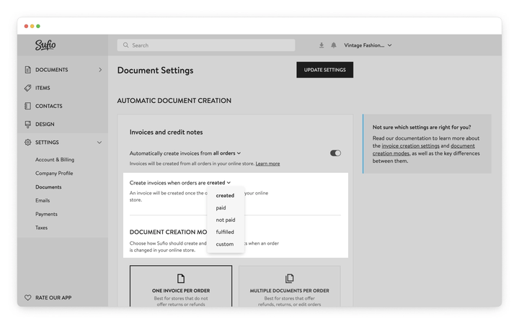Image resolution: width=519 pixels, height=324 pixels.
Task: Choose 'custom' in the dropdown list
Action: point(225,244)
